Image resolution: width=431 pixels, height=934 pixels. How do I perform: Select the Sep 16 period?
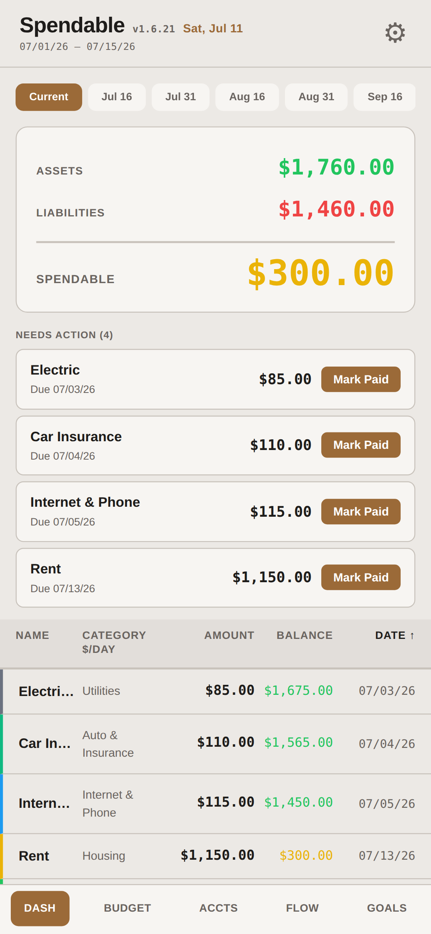tap(385, 97)
